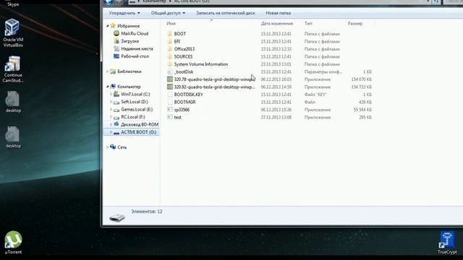Image resolution: width=463 pixels, height=260 pixels.
Task: Select RC.Local (F:) drive
Action: pos(133,117)
